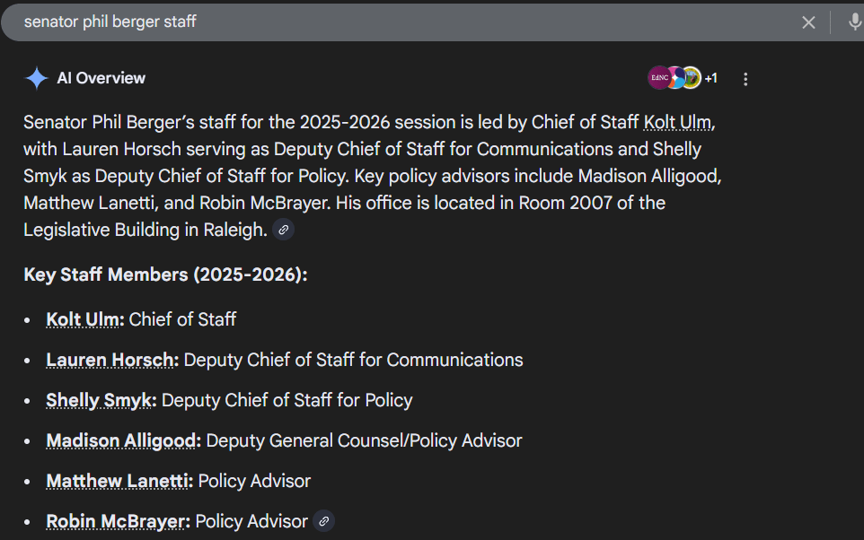This screenshot has height=540, width=864.
Task: Select the Shelly Smyk link in the list
Action: pyautogui.click(x=101, y=400)
